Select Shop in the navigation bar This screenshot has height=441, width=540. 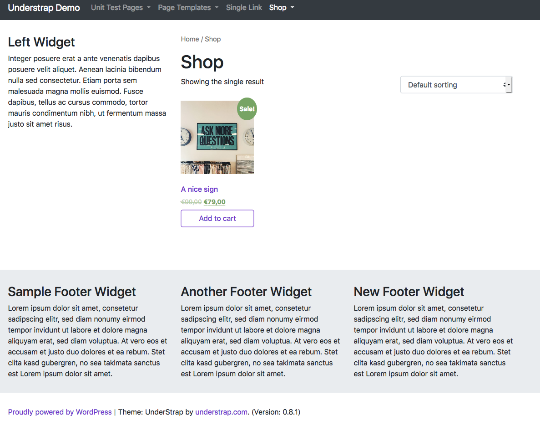[x=278, y=7]
